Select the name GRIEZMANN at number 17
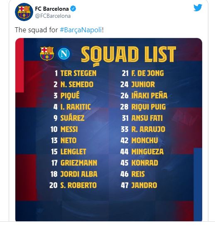The width and height of the screenshot is (215, 230). tap(79, 163)
